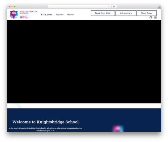Click the Knightsbridge School name text logo

click(x=29, y=12)
